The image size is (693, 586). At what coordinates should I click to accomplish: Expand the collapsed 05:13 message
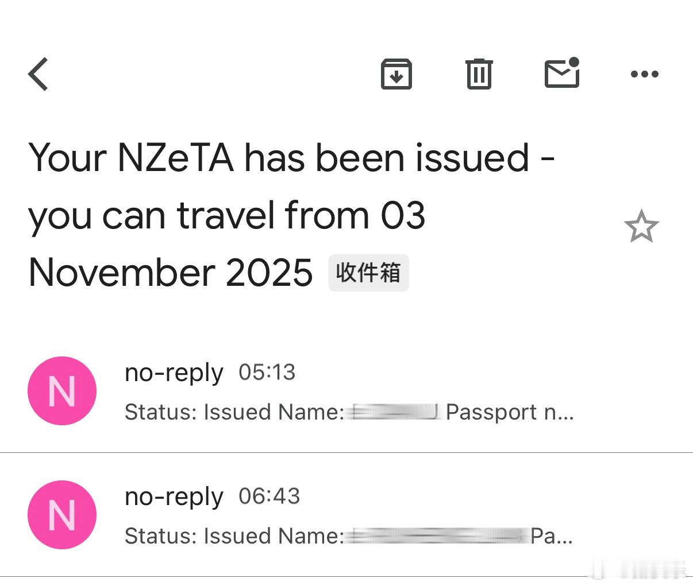[x=345, y=390]
